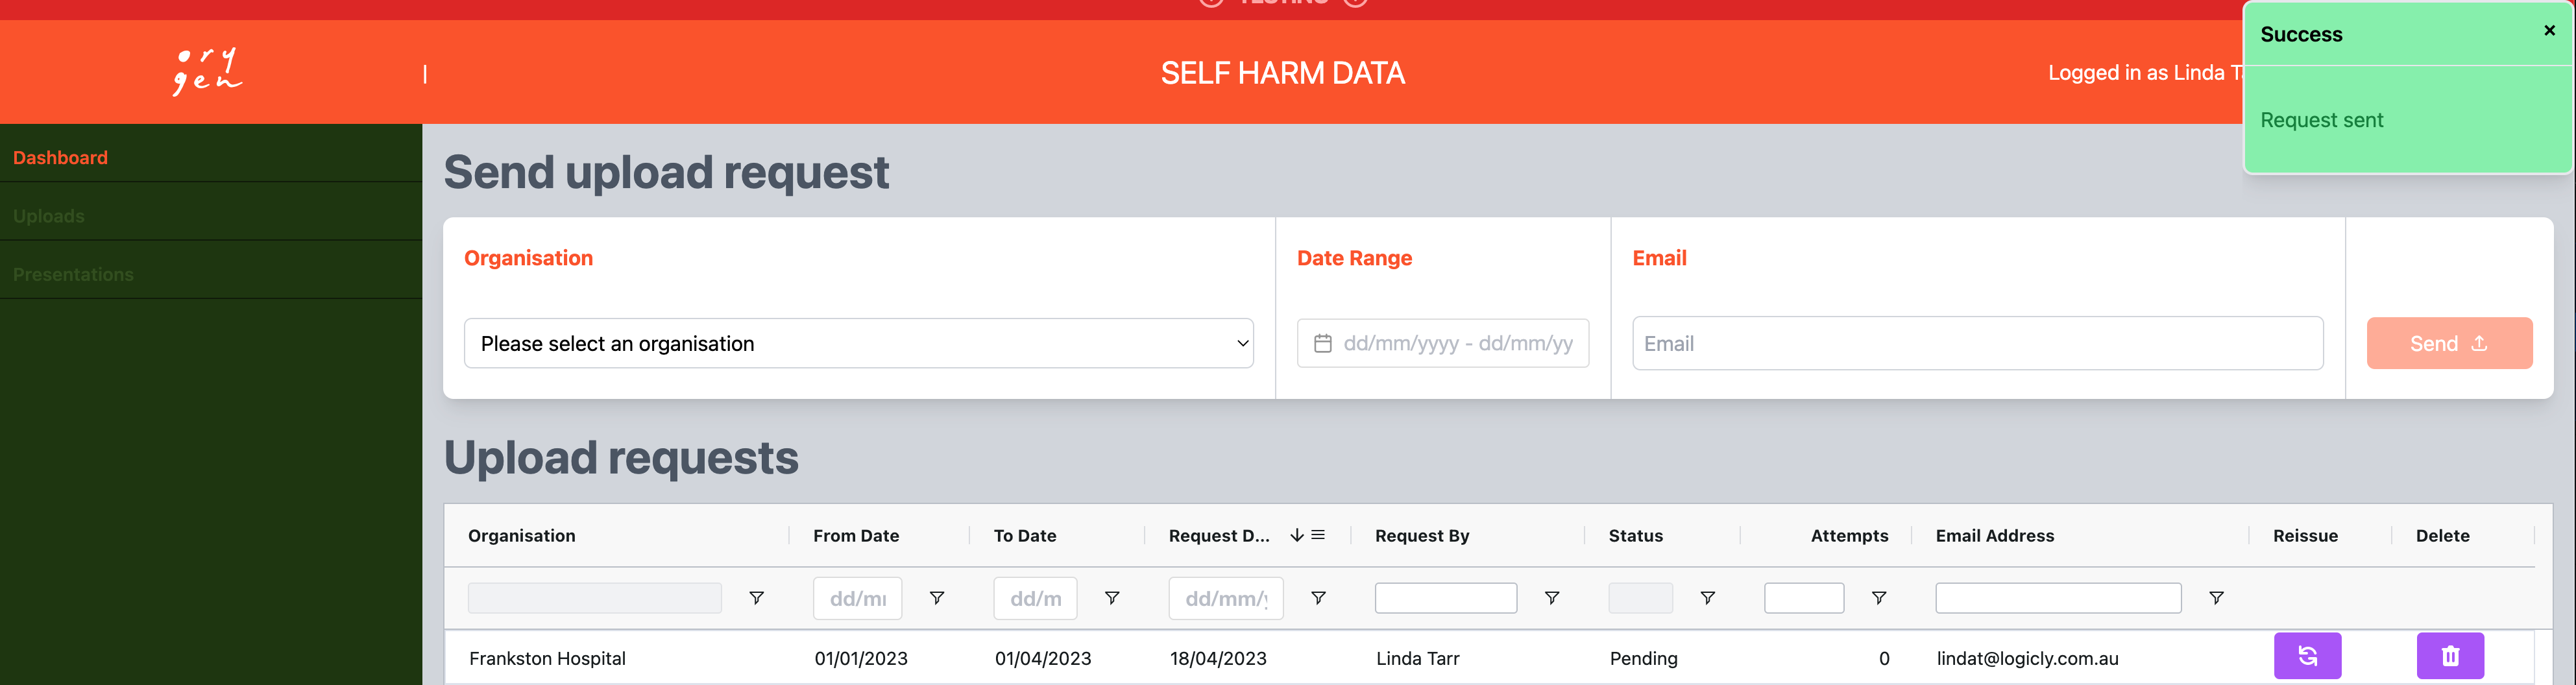2576x685 pixels.
Task: Click the Request sent message text
Action: click(x=2321, y=120)
